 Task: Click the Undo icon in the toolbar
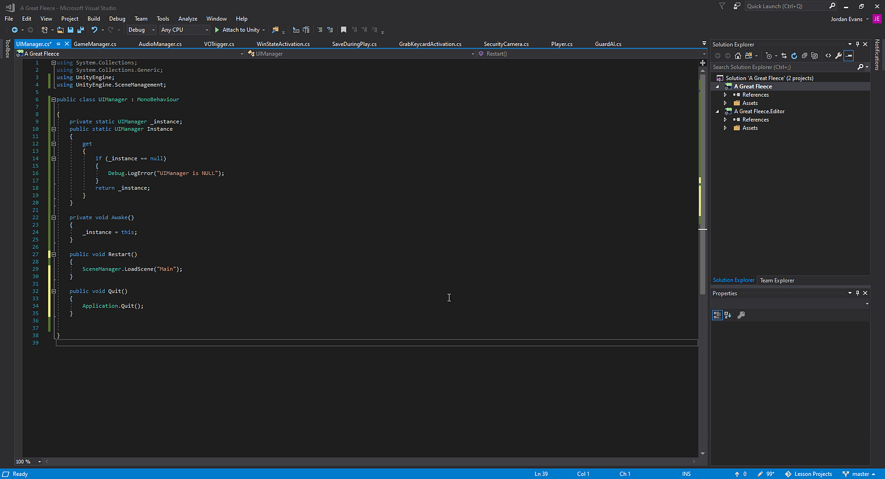94,30
